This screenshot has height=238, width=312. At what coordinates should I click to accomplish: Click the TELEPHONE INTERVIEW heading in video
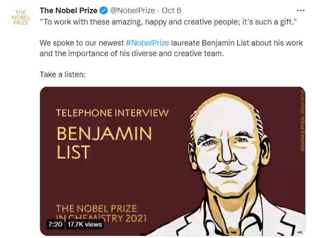pos(112,112)
